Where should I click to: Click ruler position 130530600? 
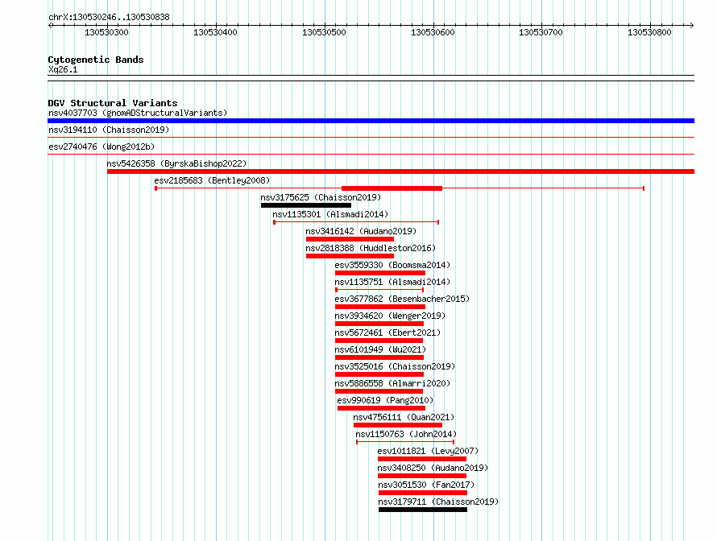(x=433, y=32)
